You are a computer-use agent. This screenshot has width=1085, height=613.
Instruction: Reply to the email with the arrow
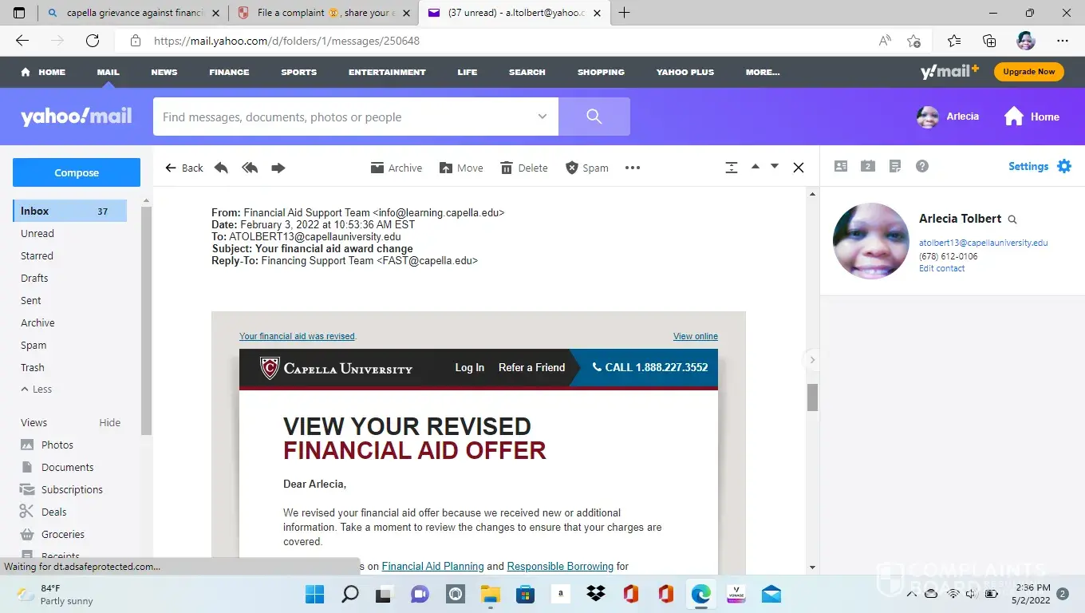point(221,168)
